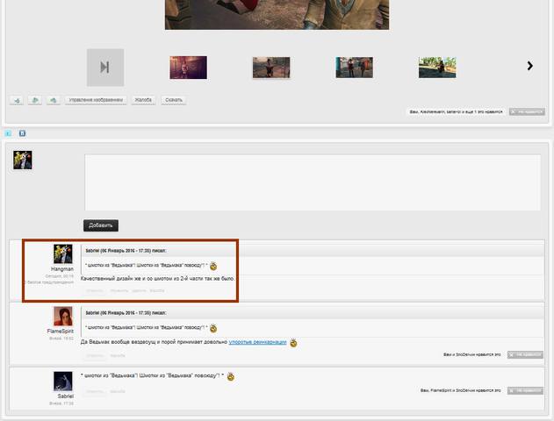This screenshot has width=554, height=421.
Task: View who likes the image
Action: click(456, 111)
